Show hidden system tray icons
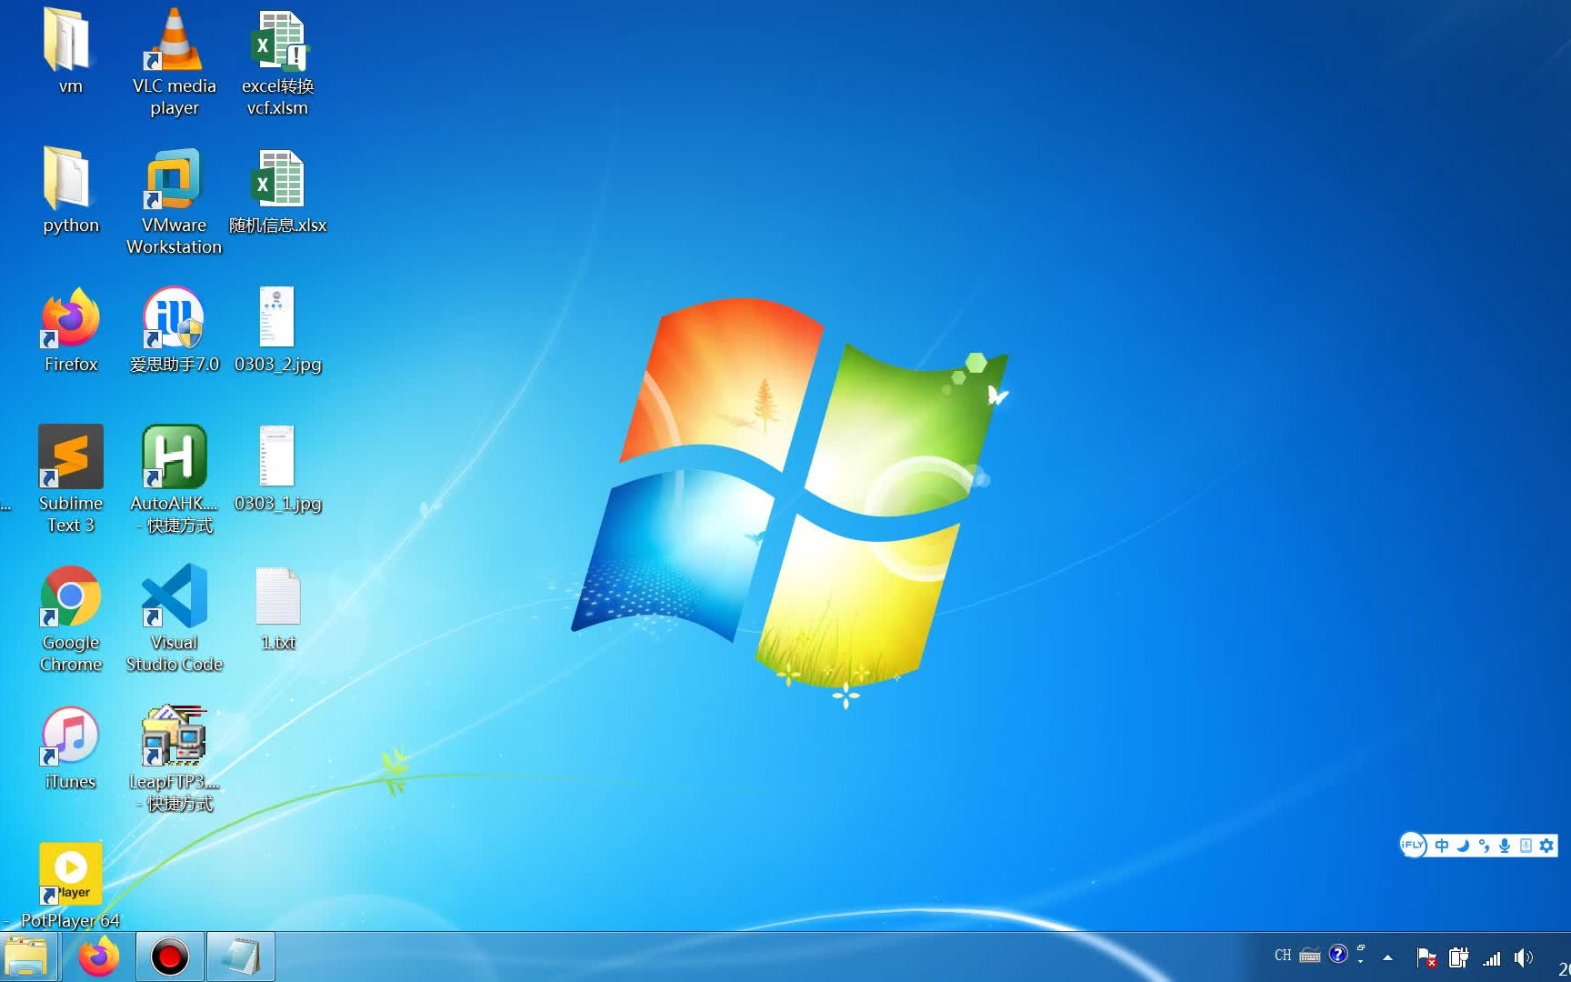This screenshot has height=982, width=1571. point(1387,957)
